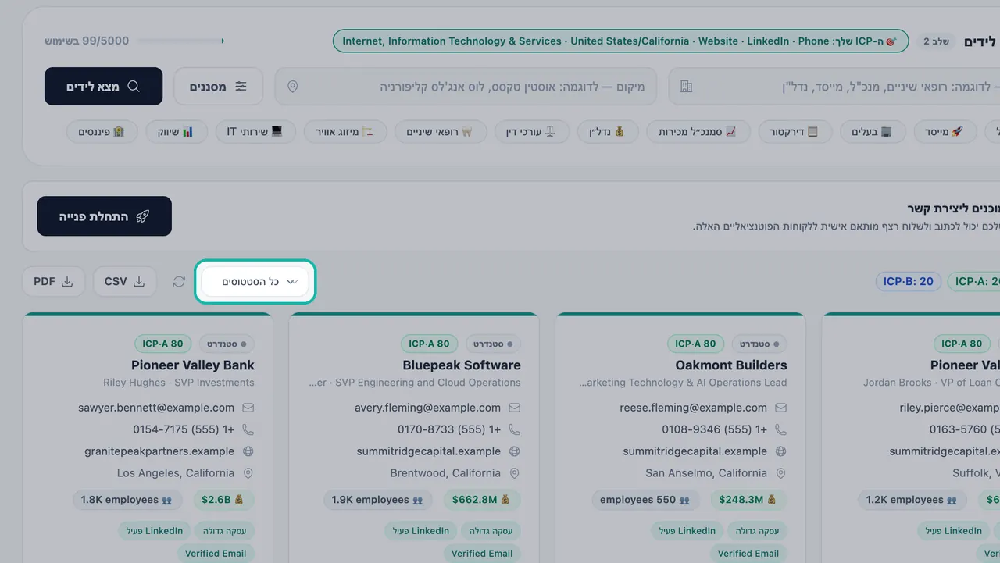Image resolution: width=1000 pixels, height=563 pixels.
Task: Filter by the ICP-B: 20 badge
Action: 908,282
